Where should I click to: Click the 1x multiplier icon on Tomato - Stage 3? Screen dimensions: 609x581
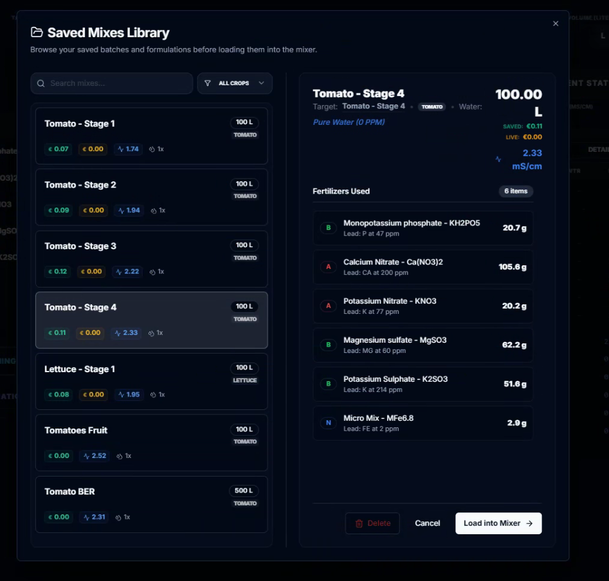coord(152,272)
